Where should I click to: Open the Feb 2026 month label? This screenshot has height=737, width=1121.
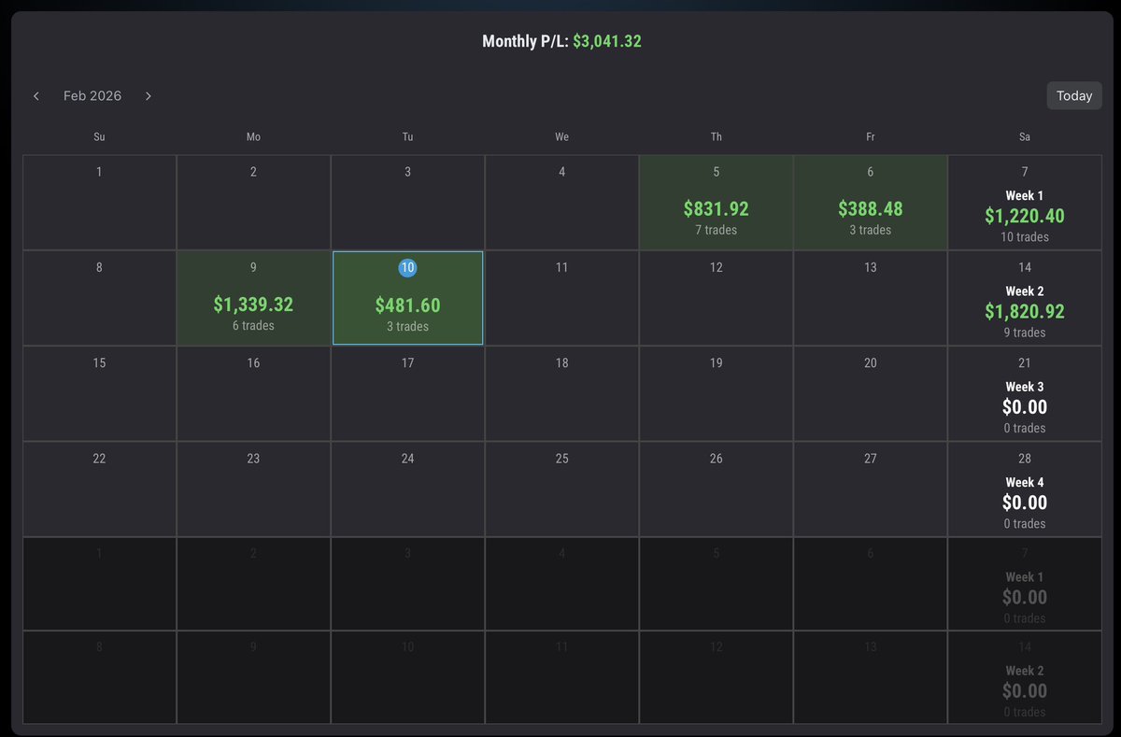click(x=92, y=96)
